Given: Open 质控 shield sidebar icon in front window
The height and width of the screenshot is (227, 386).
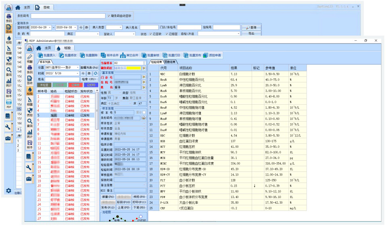Looking at the screenshot, I should tap(29, 112).
